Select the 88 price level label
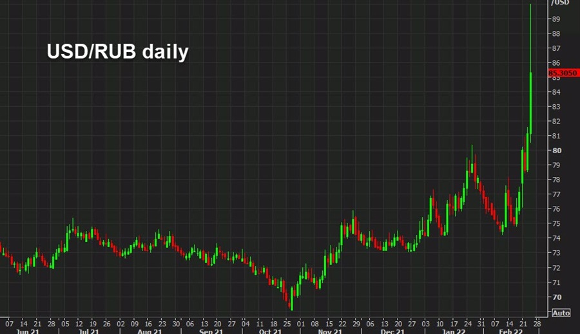The height and width of the screenshot is (334, 580). coord(556,33)
